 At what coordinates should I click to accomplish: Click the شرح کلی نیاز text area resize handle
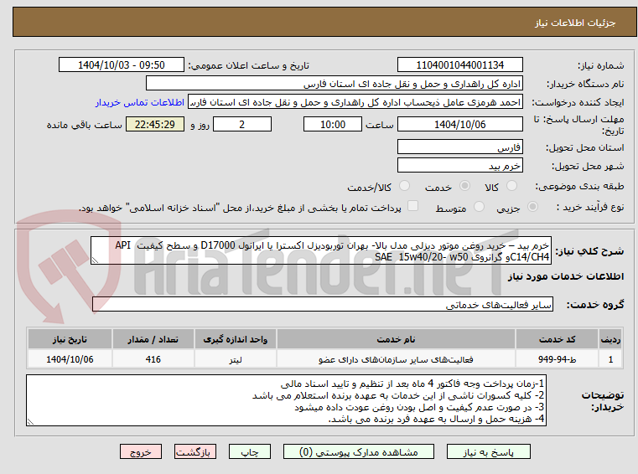click(96, 260)
